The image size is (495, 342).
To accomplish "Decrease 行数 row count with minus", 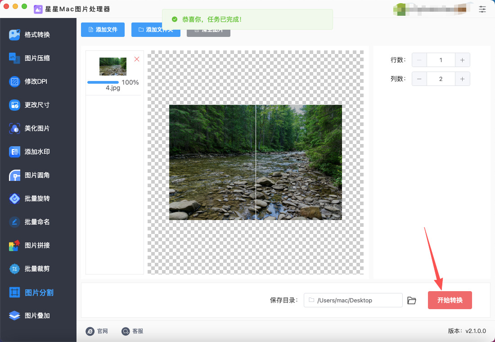I will (419, 60).
